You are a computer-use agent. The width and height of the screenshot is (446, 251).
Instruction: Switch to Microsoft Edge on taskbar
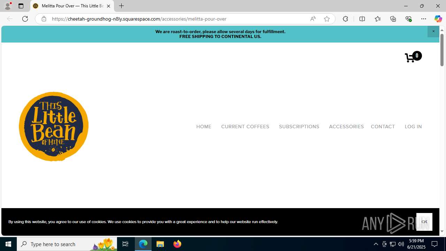point(143,244)
